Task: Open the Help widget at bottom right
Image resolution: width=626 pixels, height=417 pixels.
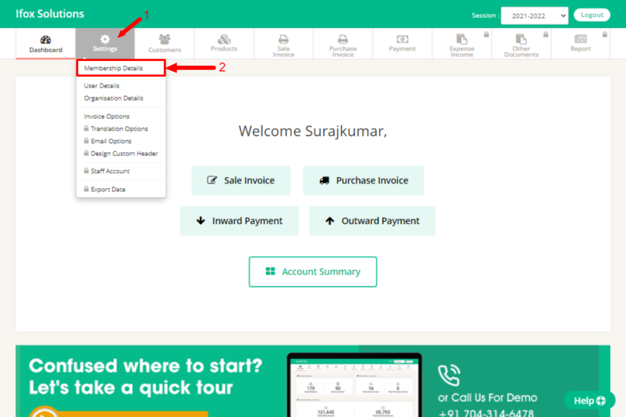Action: tap(589, 400)
